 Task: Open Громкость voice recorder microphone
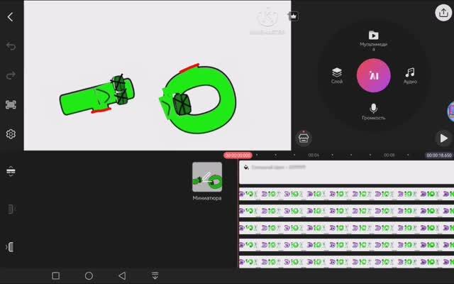[x=374, y=111]
